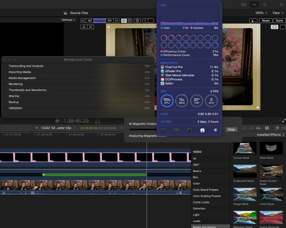Select the Draw Mask effect thumbnail

tap(271, 148)
